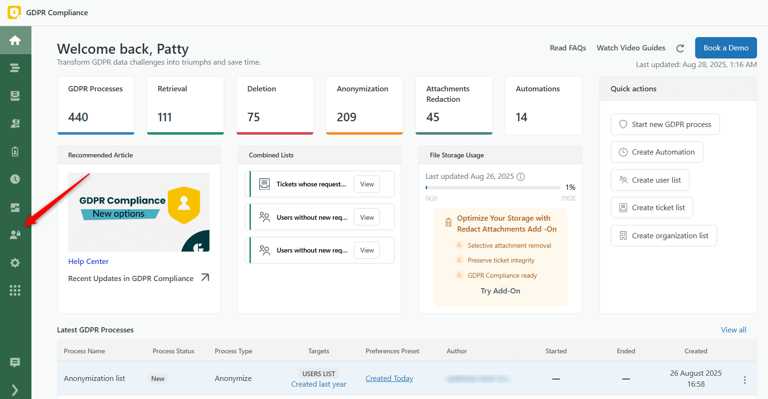Open the Anonymization 209 card

coord(364,105)
